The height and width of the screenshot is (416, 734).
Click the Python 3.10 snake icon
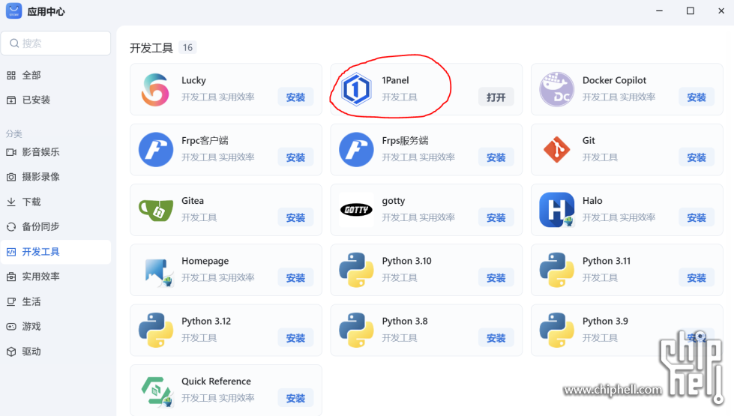(x=356, y=270)
